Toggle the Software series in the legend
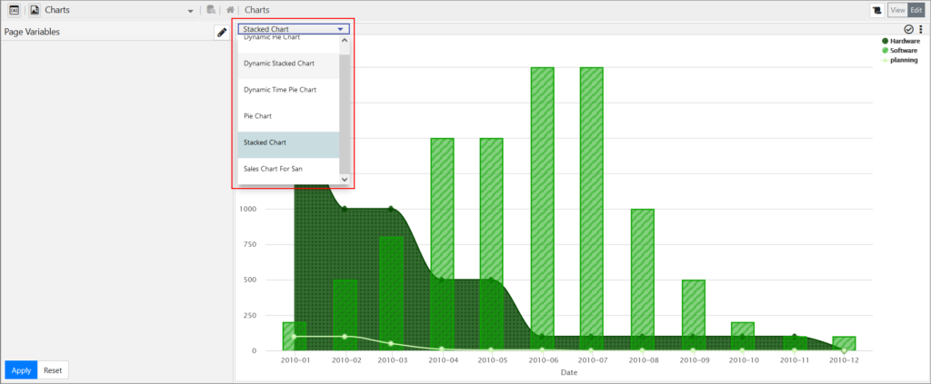 pyautogui.click(x=899, y=50)
